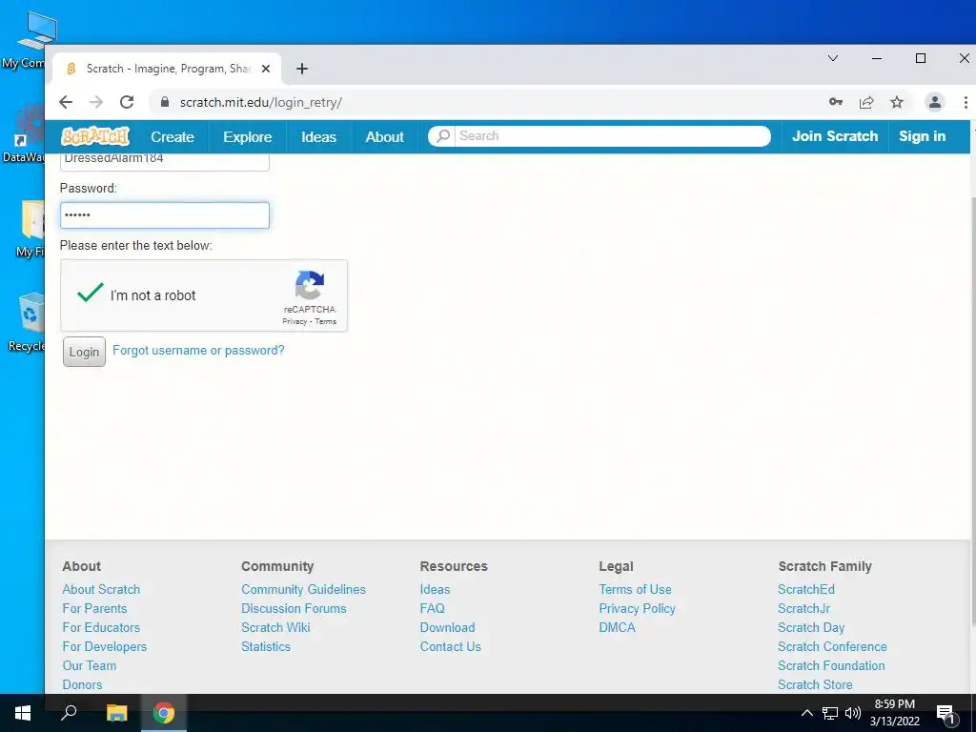Open the Our Team footer link
The width and height of the screenshot is (976, 732).
[89, 666]
